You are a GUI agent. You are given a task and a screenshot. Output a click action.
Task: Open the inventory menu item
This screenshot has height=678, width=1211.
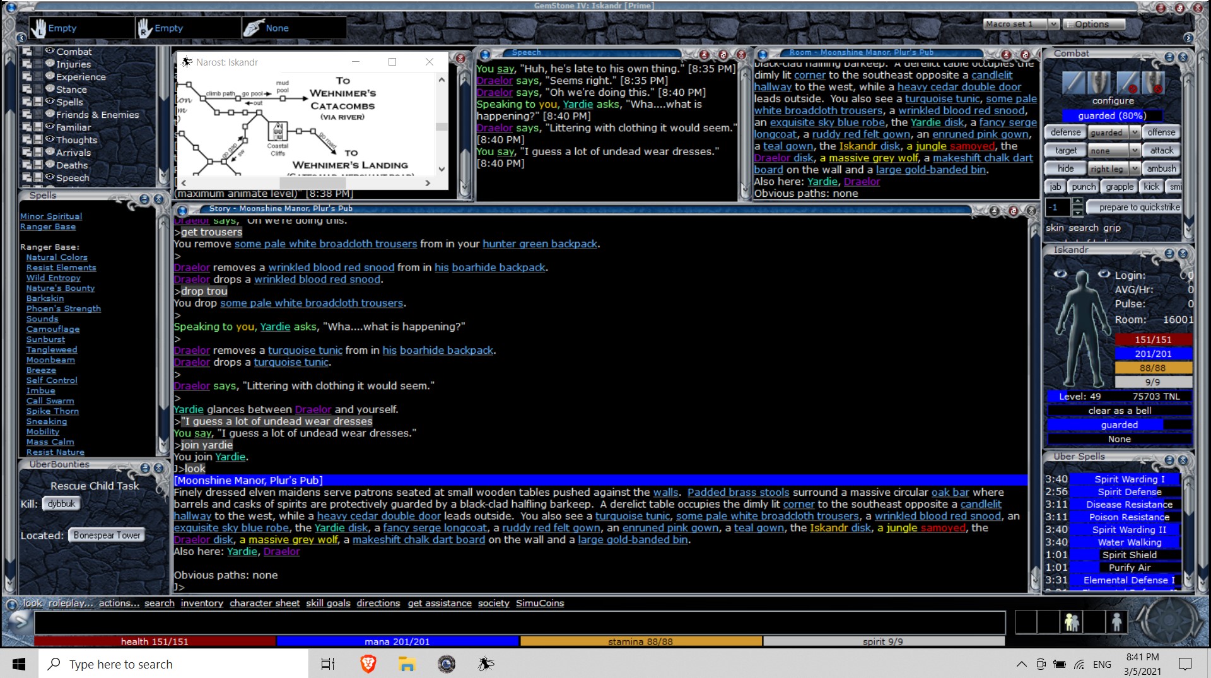[x=202, y=603]
